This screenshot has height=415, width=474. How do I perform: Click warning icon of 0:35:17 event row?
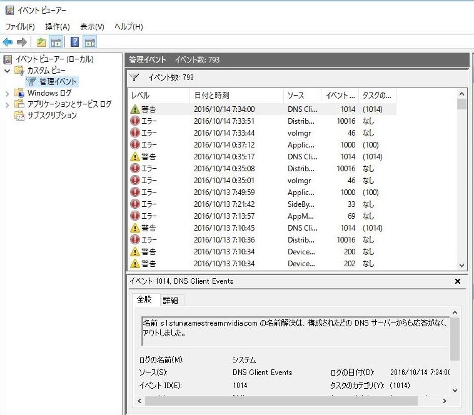click(x=135, y=156)
